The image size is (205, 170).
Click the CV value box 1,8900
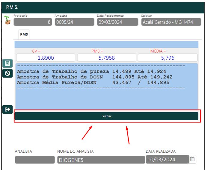click(46, 58)
